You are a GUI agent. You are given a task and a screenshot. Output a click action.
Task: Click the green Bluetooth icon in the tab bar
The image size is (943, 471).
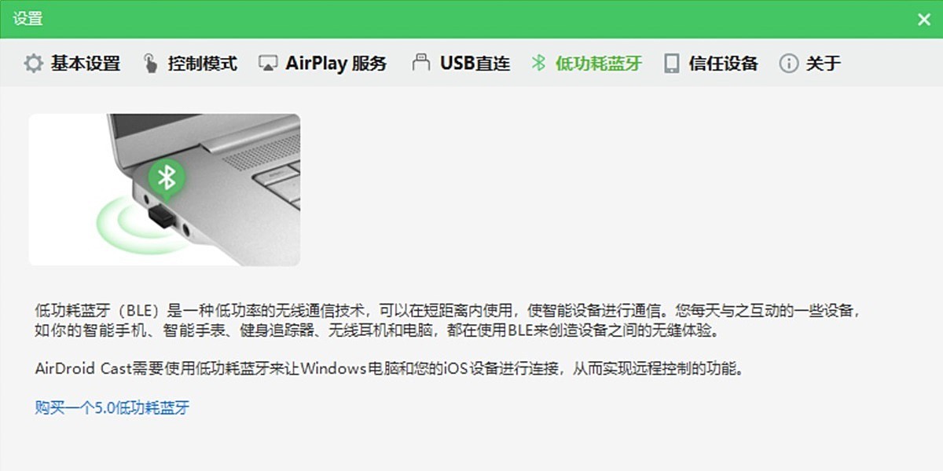[538, 64]
